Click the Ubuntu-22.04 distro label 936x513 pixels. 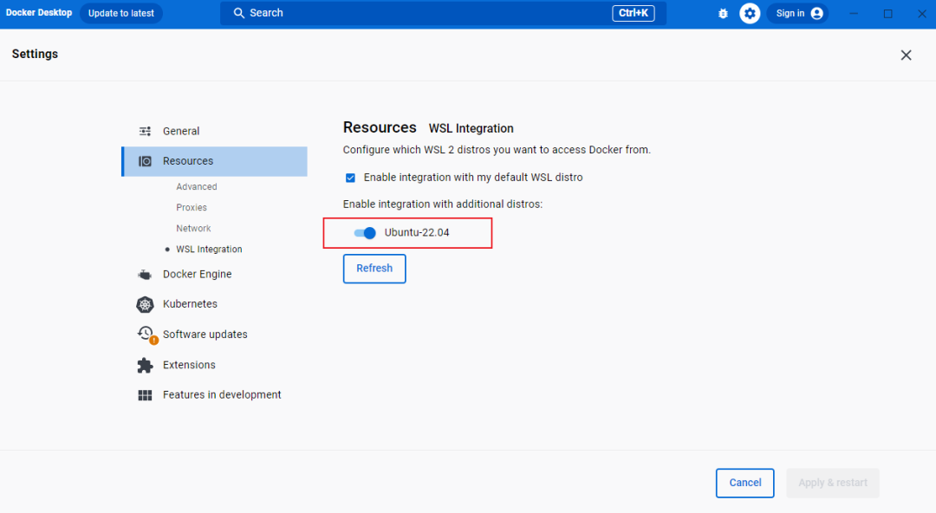pyautogui.click(x=417, y=233)
